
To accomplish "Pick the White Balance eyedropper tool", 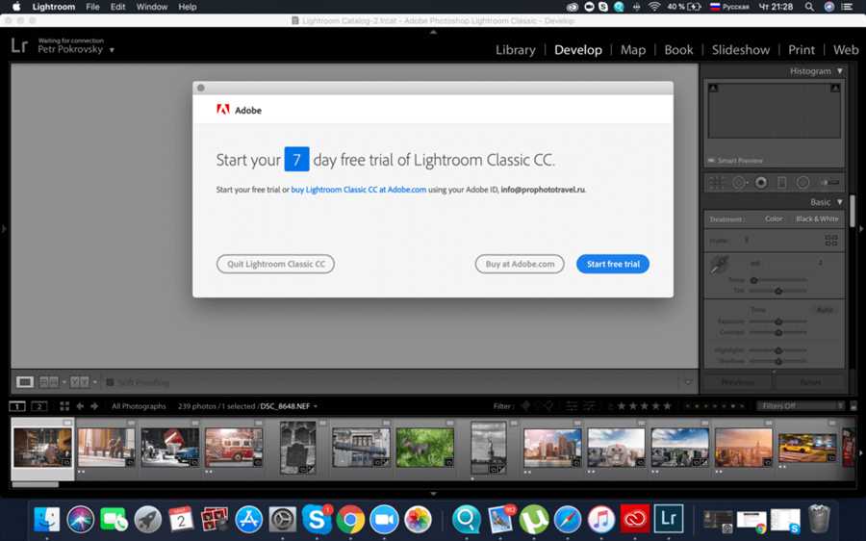I will [x=719, y=265].
